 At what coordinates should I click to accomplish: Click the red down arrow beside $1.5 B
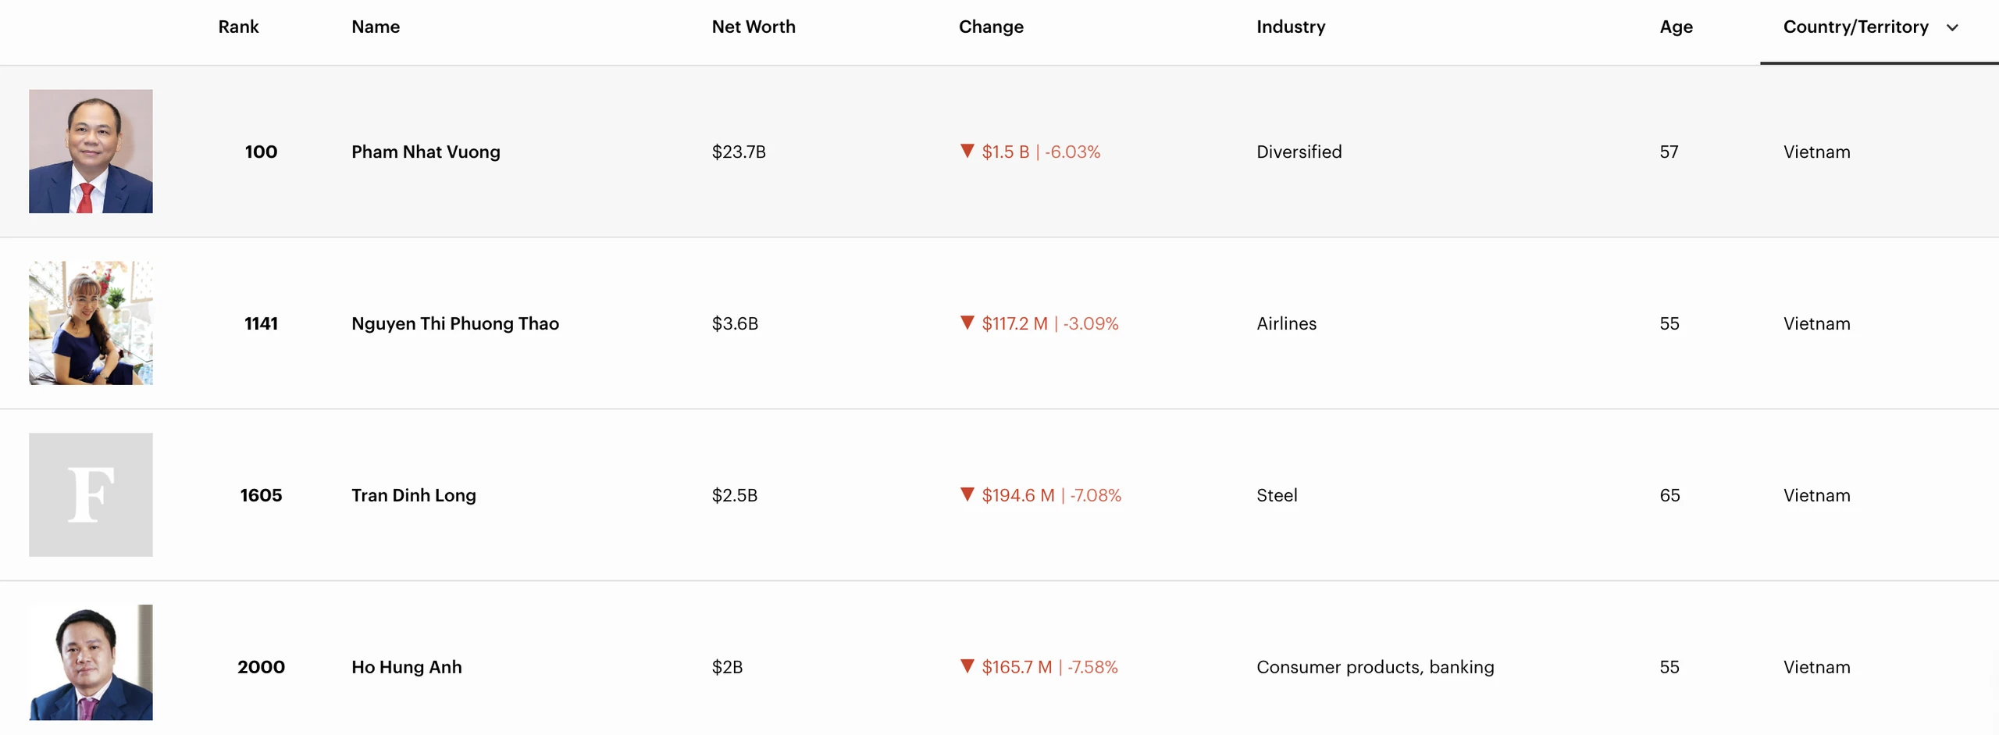coord(967,151)
